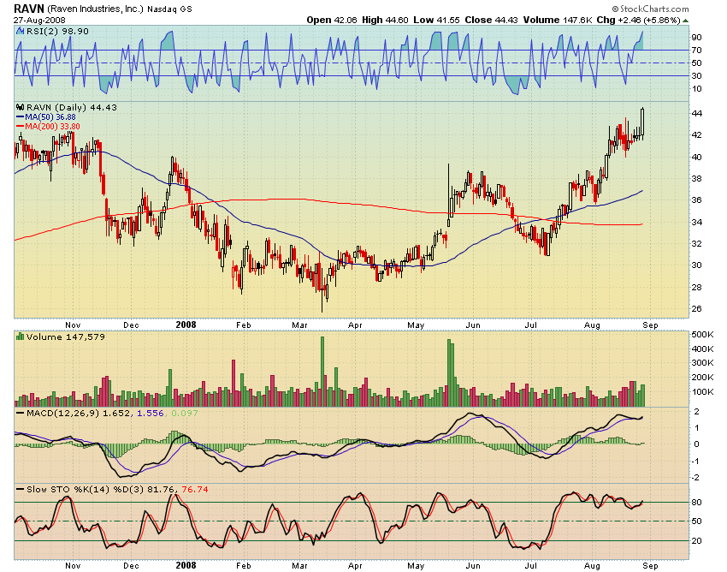Click the 'MACD(12,26,9) 1.652' label

[x=78, y=413]
